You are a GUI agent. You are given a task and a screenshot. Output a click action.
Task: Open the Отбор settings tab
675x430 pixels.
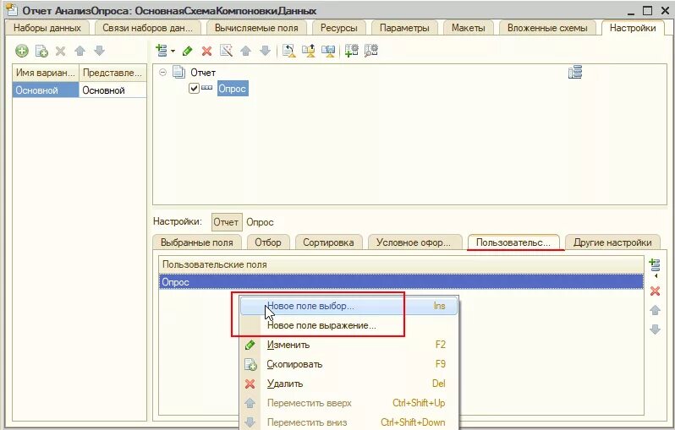pos(268,242)
